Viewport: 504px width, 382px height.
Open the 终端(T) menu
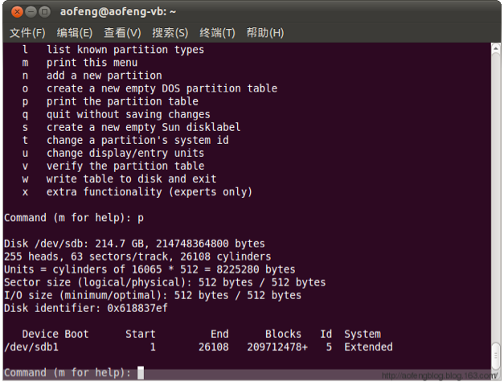coord(217,32)
